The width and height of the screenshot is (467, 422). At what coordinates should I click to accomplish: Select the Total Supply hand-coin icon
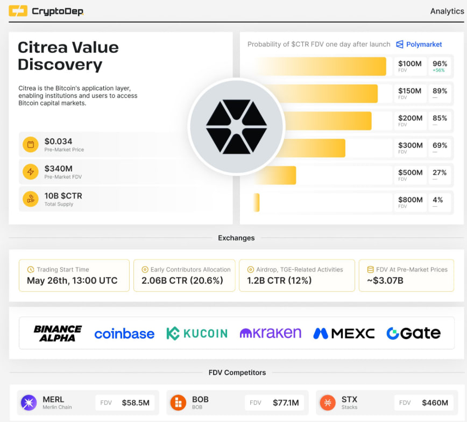tap(31, 199)
